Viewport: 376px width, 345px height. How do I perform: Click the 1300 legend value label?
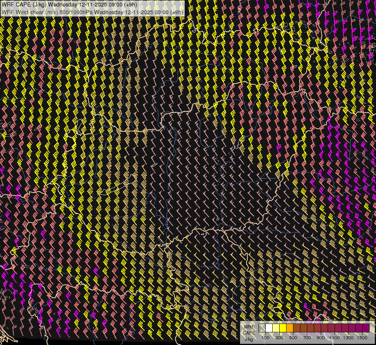coord(348,338)
